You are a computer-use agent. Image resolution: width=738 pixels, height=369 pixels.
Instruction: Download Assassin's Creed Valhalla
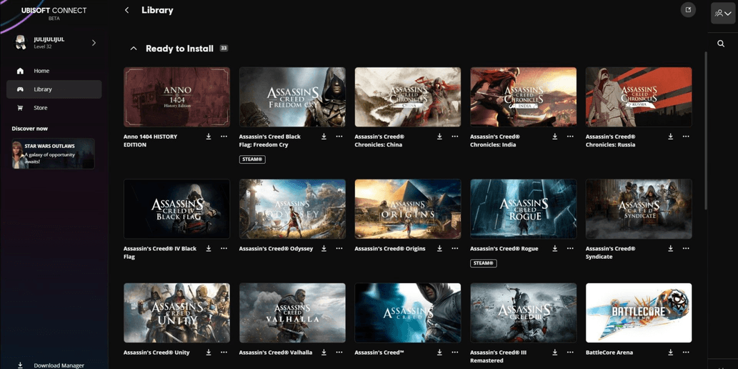click(x=324, y=352)
